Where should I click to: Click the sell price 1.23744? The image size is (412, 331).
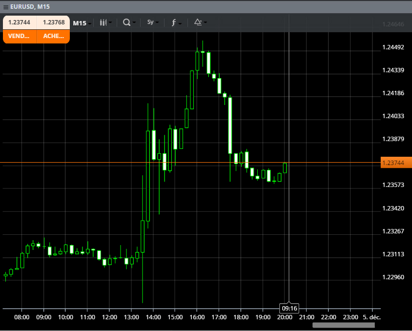coord(20,22)
